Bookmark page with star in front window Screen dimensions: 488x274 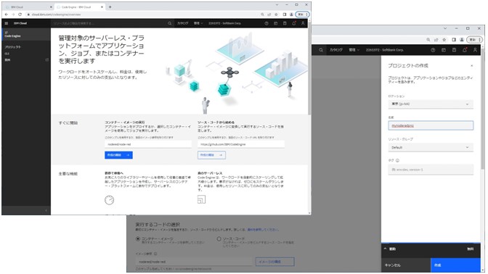(276, 14)
